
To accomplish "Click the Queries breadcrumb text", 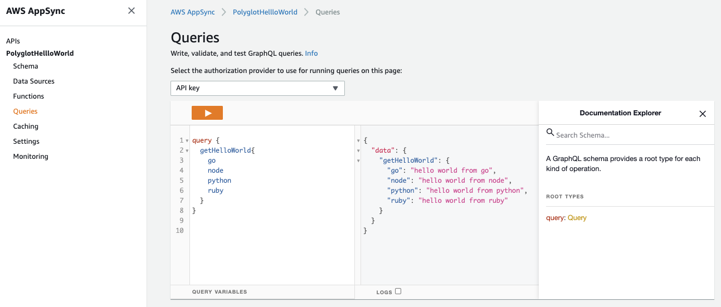I will click(328, 12).
